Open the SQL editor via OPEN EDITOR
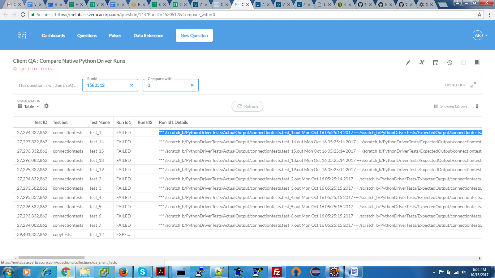 (x=455, y=85)
